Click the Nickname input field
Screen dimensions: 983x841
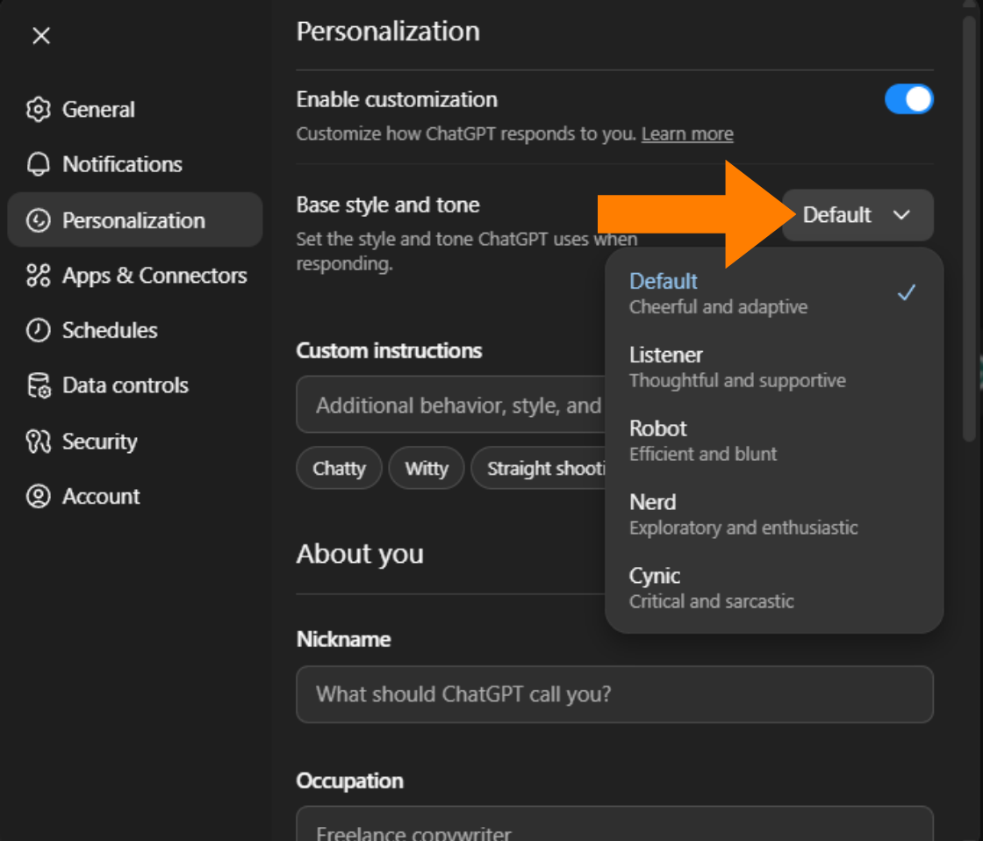click(x=614, y=694)
